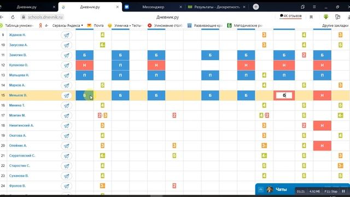The image size is (350, 197).
Task: Click the 4/2 grades in row 17
Action: tap(264, 115)
